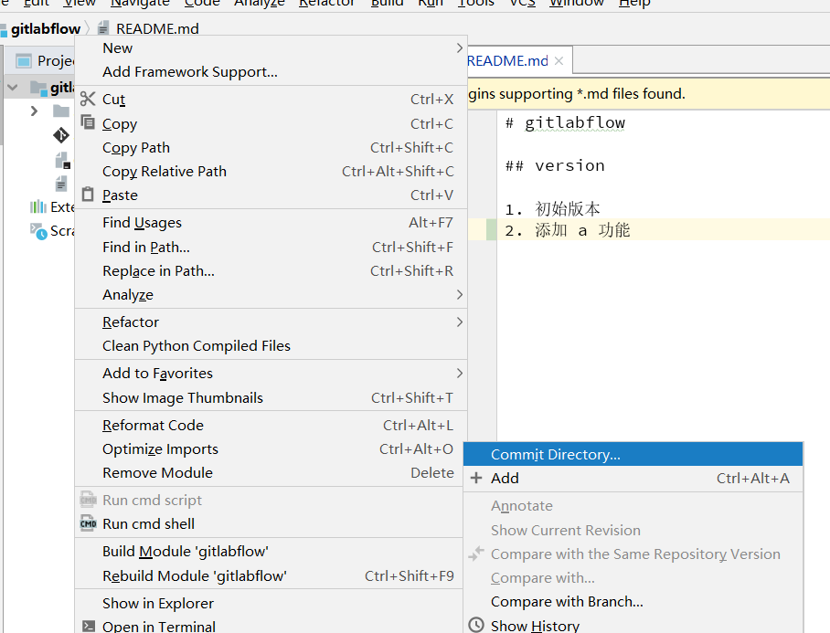Collapse the gitlabflow root project node

tap(13, 88)
